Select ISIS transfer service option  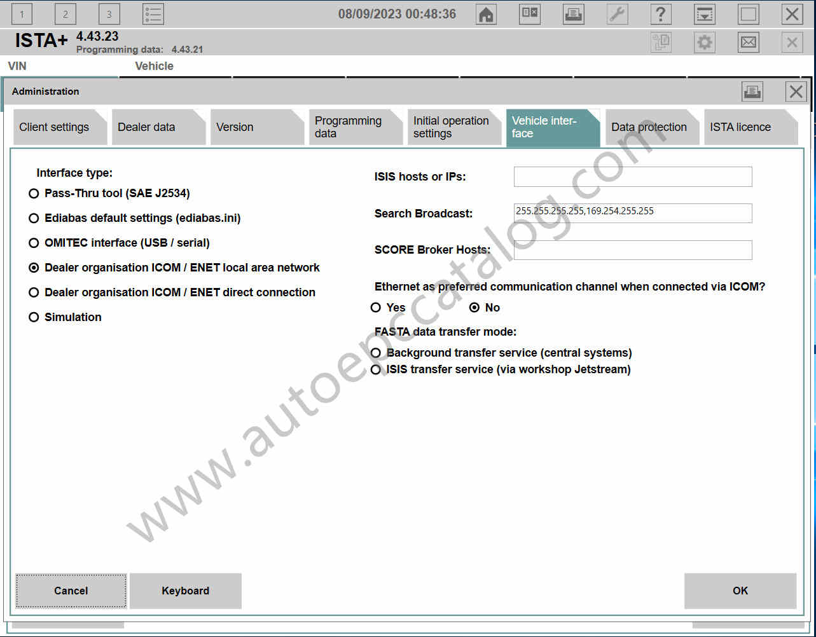coord(501,369)
